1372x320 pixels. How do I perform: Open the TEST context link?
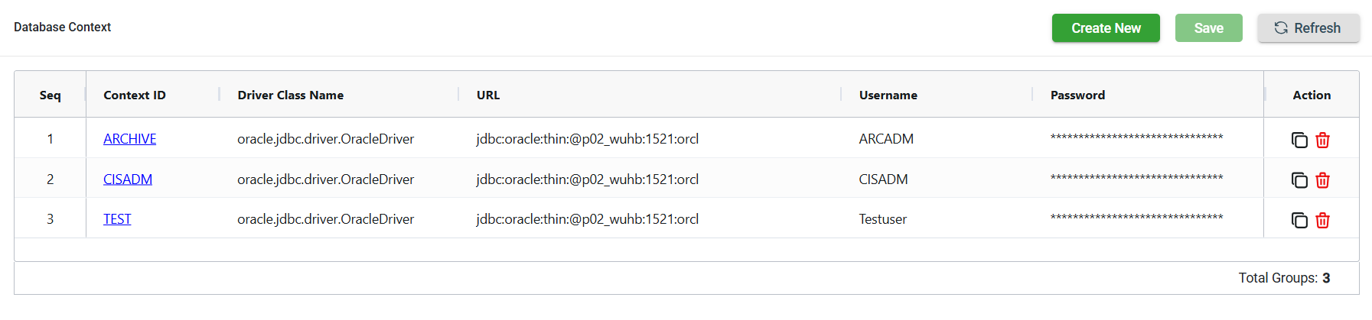117,219
